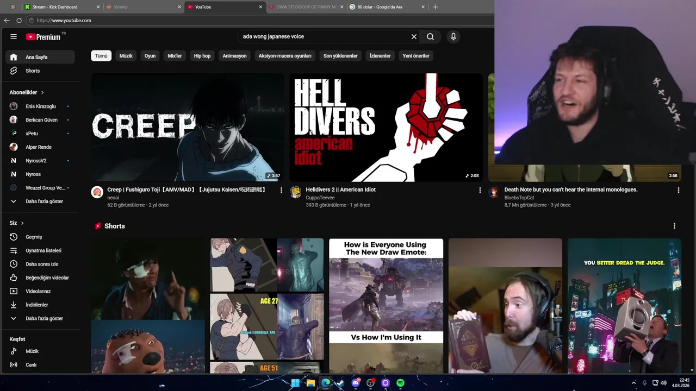Viewport: 696px width, 391px height.
Task: Open İndirilenler downloads
Action: pyautogui.click(x=40, y=305)
